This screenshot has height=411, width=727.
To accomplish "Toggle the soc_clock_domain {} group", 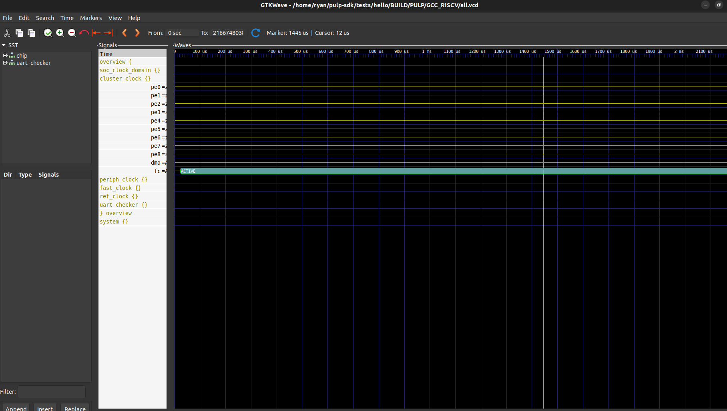I will (x=133, y=70).
